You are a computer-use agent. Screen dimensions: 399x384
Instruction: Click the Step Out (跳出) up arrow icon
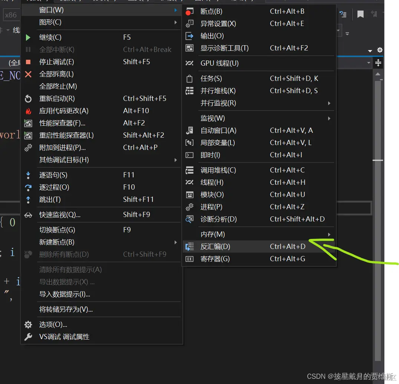point(28,200)
